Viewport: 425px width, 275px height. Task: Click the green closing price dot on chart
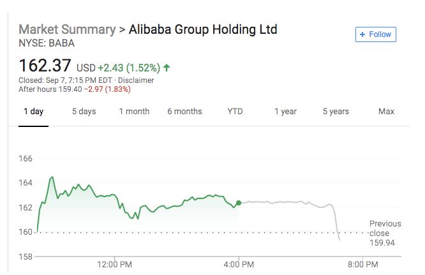coord(239,203)
